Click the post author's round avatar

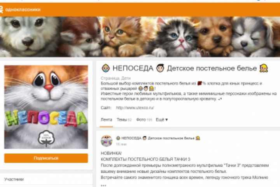[107, 141]
